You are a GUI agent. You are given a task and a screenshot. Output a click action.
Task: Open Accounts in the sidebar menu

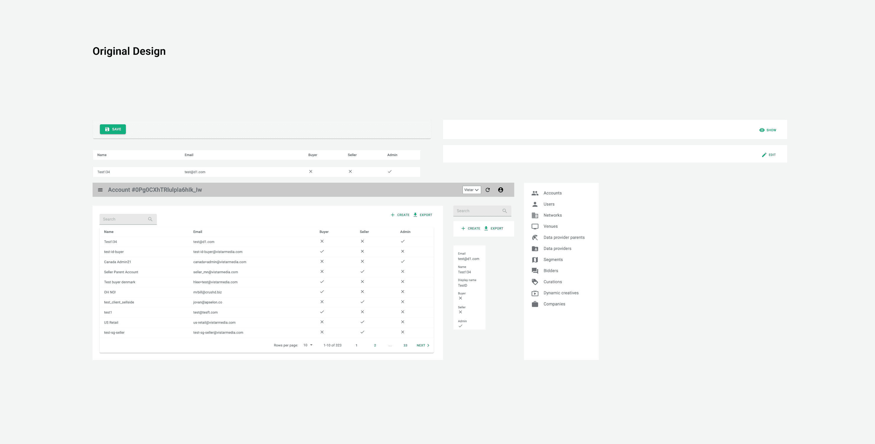(552, 193)
